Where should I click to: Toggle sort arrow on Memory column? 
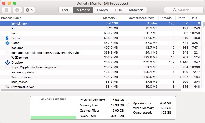pos(117,18)
